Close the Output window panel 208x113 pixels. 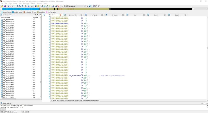[207, 103]
